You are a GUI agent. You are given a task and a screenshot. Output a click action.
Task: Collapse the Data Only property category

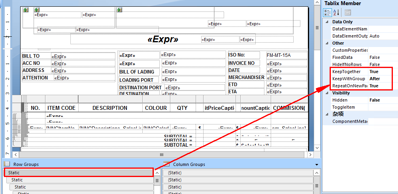(x=327, y=22)
